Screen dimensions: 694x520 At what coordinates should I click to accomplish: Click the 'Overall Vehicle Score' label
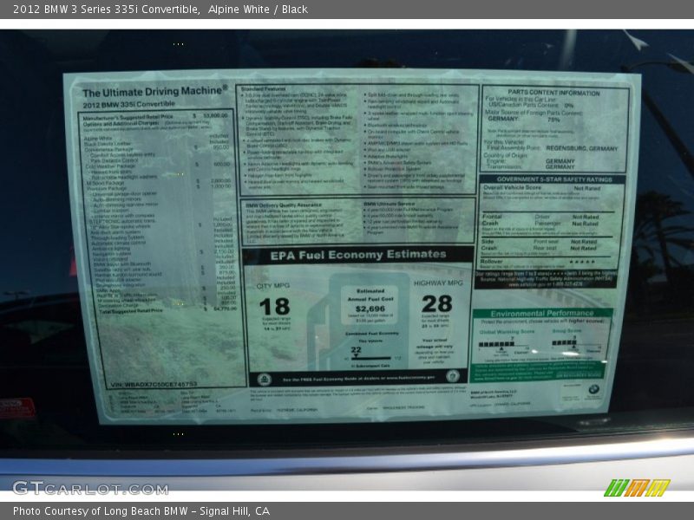tap(512, 187)
